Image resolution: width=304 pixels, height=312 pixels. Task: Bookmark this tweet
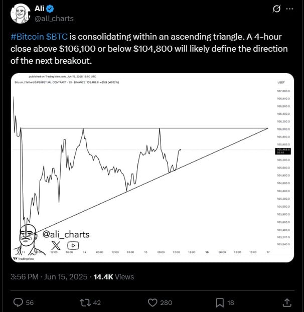click(220, 302)
